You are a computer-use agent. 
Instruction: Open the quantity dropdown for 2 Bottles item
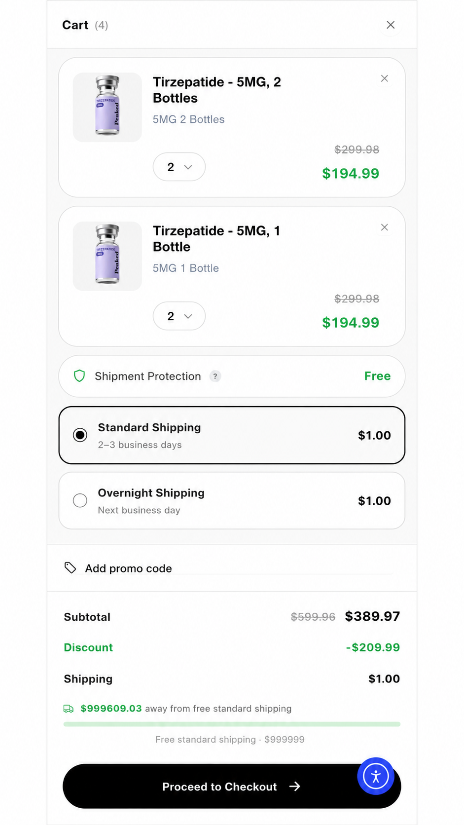pos(179,167)
